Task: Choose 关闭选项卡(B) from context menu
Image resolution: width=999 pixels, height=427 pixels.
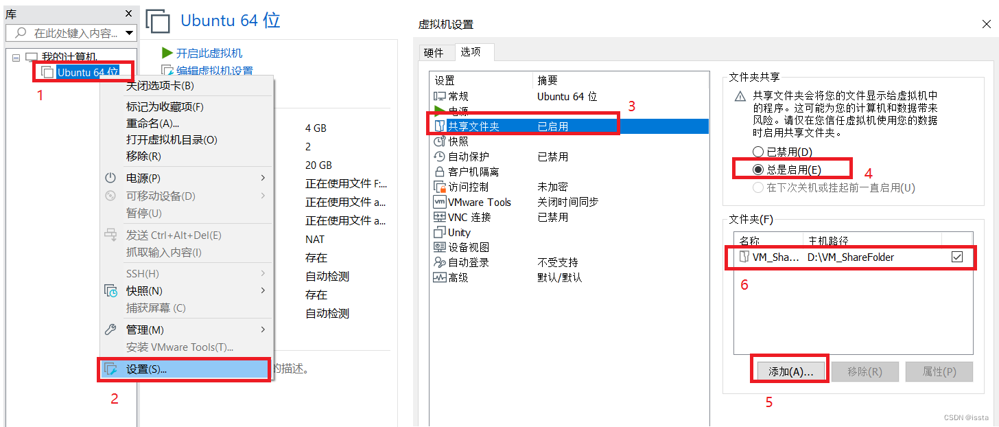Action: (x=160, y=86)
